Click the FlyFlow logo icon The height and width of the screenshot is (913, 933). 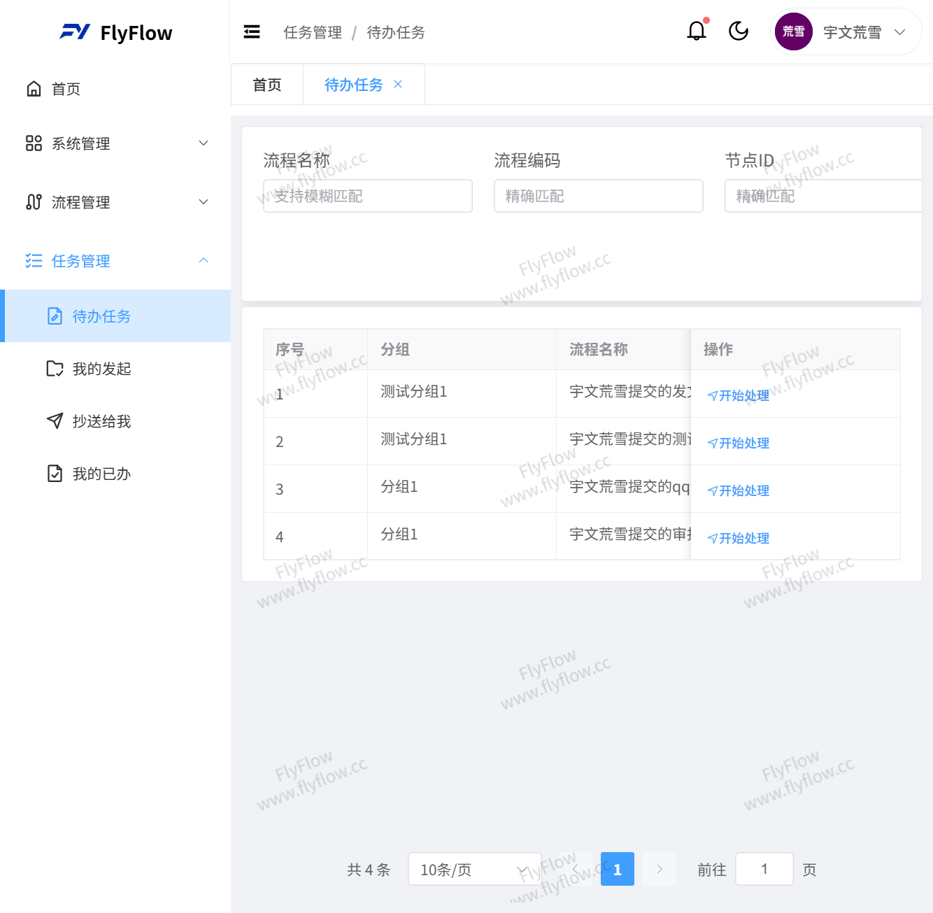[75, 32]
